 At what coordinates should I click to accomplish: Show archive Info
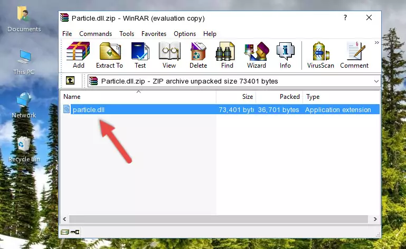point(285,56)
